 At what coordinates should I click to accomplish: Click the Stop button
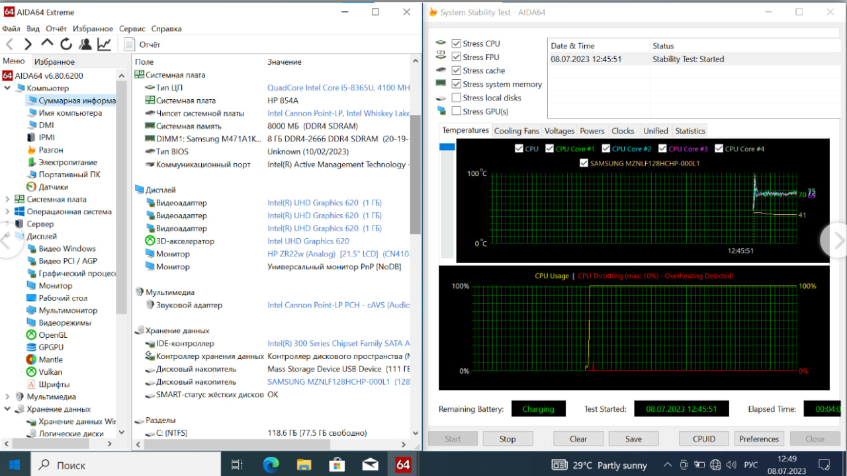[508, 439]
